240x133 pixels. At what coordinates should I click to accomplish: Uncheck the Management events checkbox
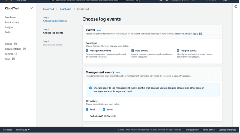(87, 51)
